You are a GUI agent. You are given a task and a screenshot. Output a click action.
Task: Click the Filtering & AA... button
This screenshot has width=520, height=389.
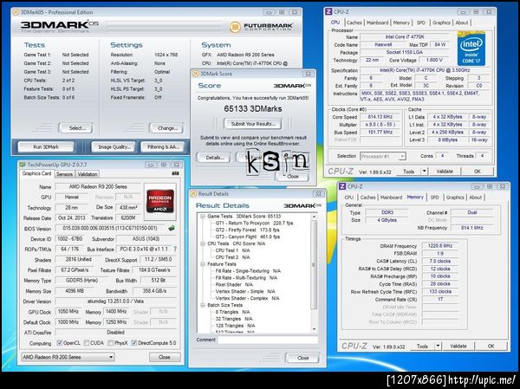pyautogui.click(x=163, y=147)
